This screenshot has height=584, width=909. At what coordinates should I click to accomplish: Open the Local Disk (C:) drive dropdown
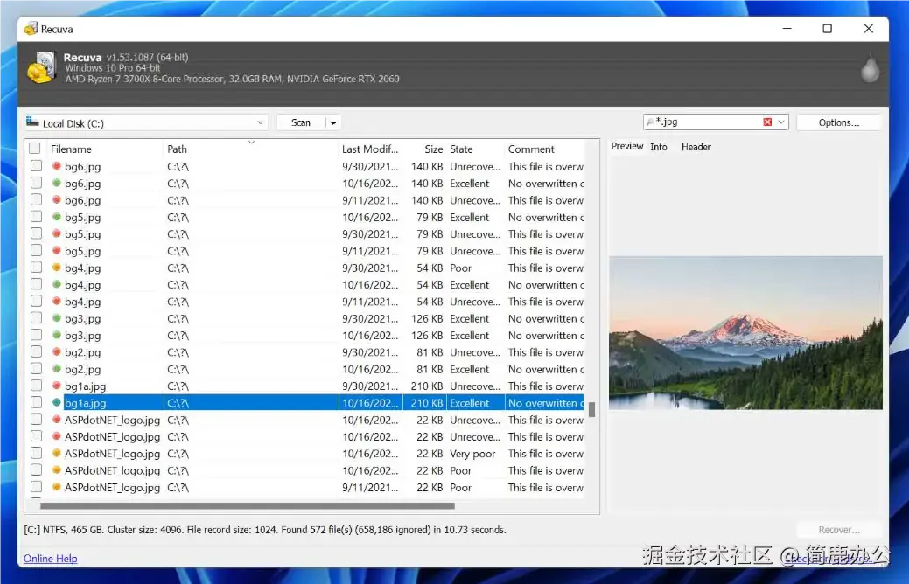pos(261,122)
